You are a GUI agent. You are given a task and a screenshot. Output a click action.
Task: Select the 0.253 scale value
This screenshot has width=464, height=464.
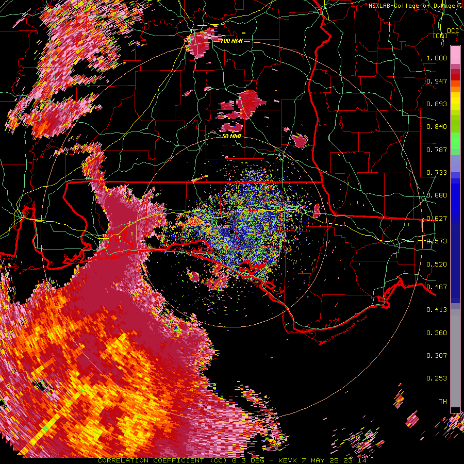click(437, 378)
